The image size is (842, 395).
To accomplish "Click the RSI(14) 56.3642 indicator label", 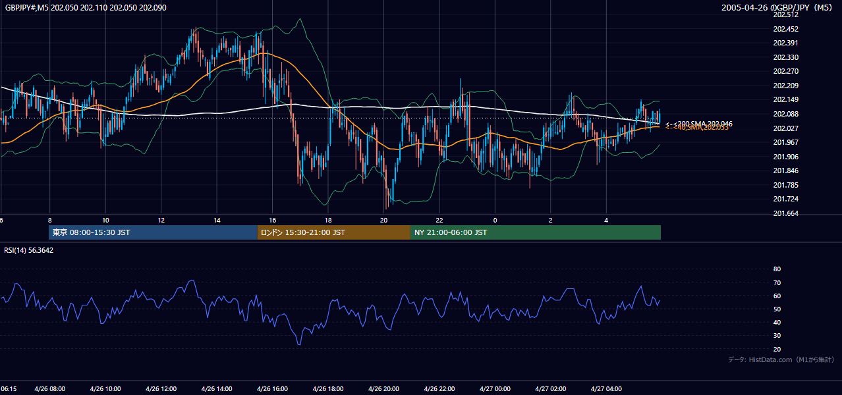I will coord(29,250).
